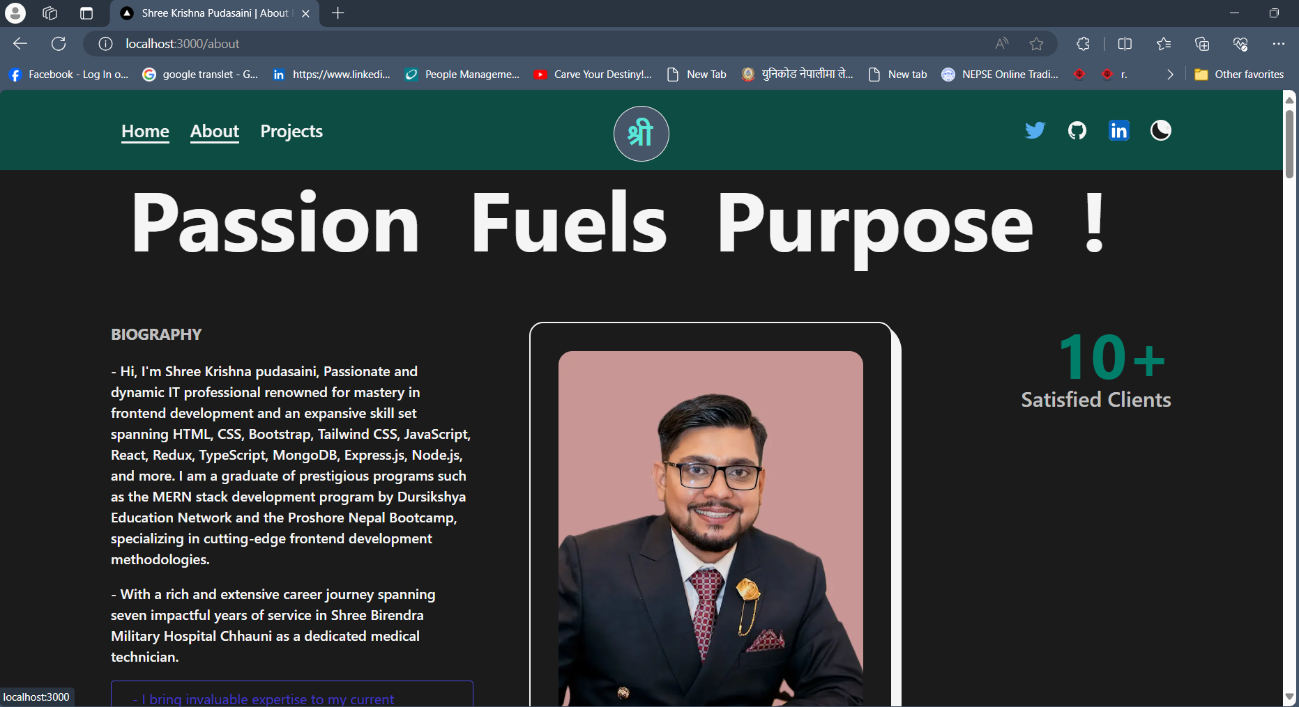Viewport: 1299px width, 707px height.
Task: Open the browser profile avatar
Action: point(15,13)
